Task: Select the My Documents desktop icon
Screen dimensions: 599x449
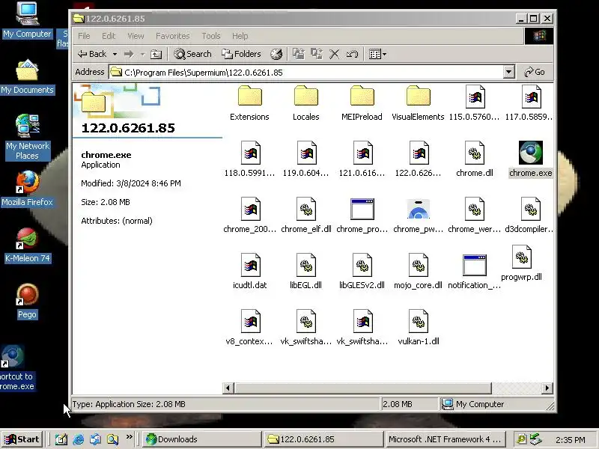Action: [27, 77]
